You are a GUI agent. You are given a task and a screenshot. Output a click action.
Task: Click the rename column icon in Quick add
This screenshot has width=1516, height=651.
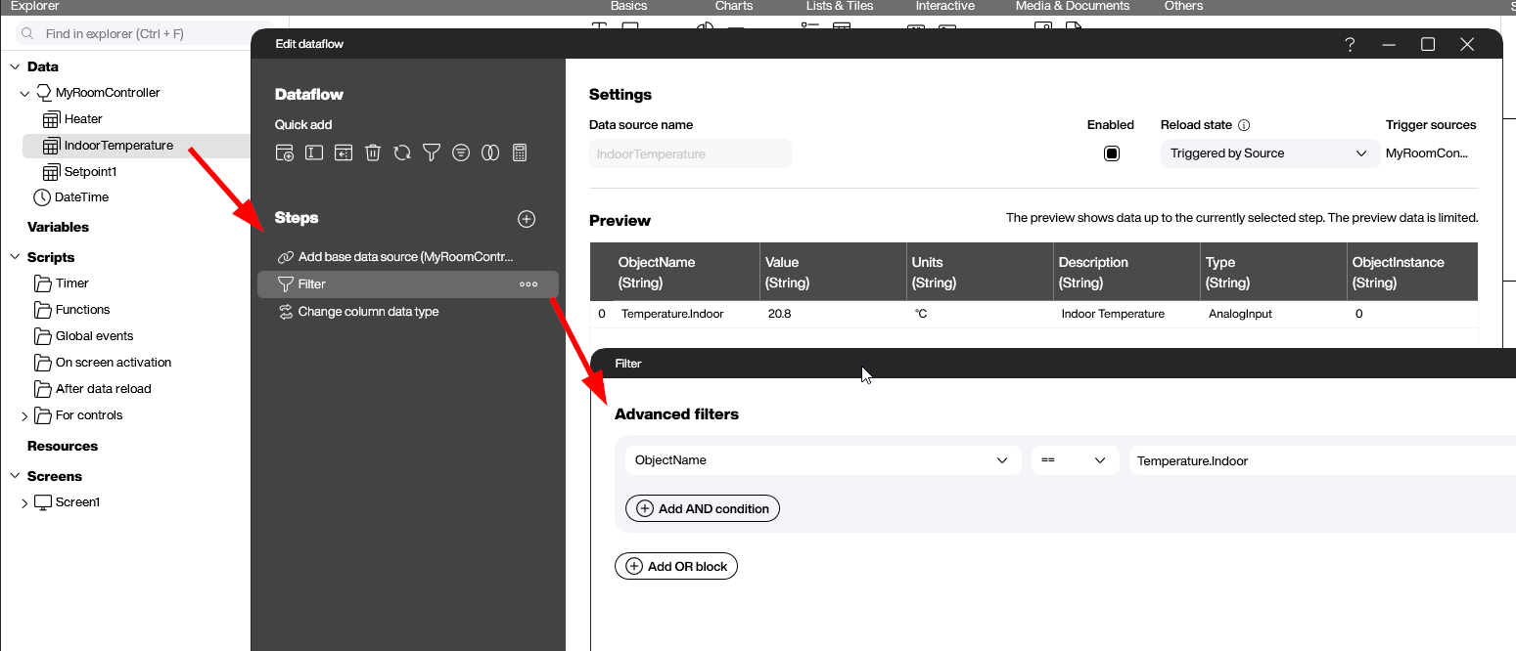(313, 152)
